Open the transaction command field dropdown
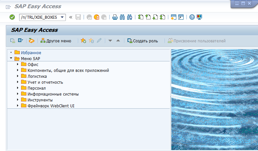 (62, 17)
